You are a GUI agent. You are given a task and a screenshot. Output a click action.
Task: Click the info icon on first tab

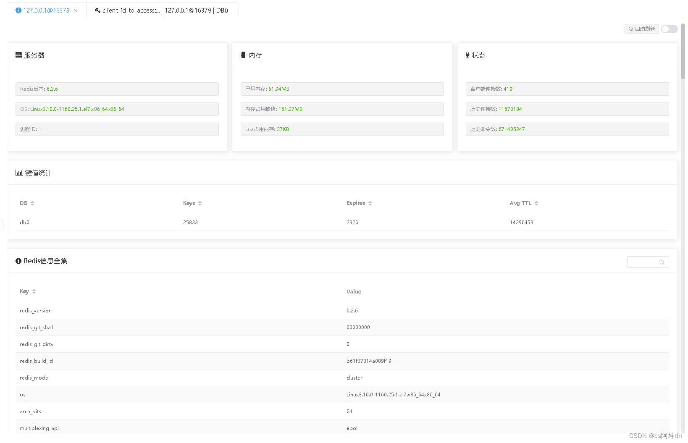coord(18,10)
